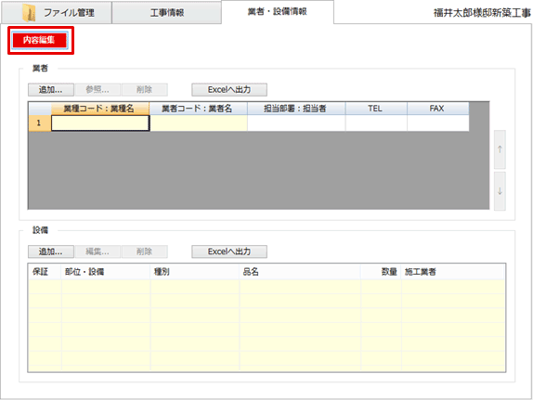Move row down with the ↓ arrow

click(x=500, y=191)
